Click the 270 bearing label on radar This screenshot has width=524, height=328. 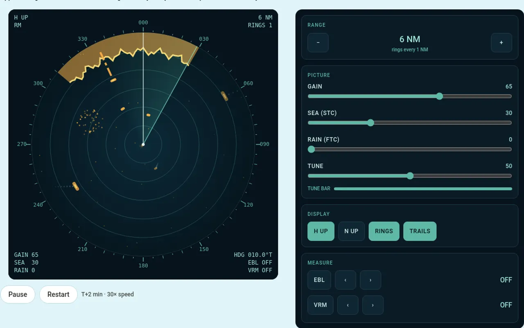point(22,144)
